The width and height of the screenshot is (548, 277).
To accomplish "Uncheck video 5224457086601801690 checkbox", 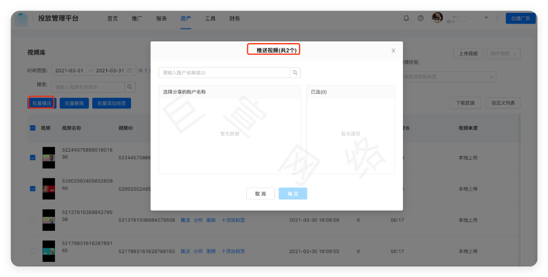I will 33,157.
